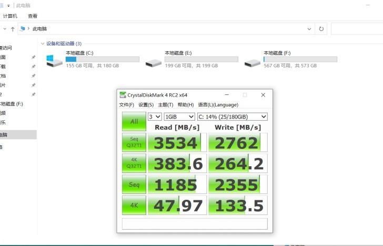Click the 此电脑 breadcrumb in address bar
The image size is (383, 246).
coord(39,29)
